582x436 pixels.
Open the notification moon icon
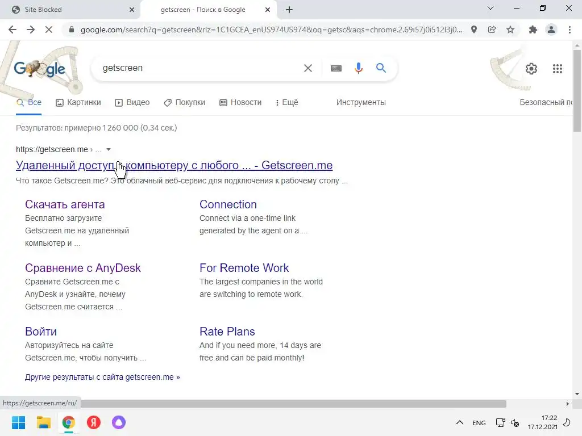[567, 422]
